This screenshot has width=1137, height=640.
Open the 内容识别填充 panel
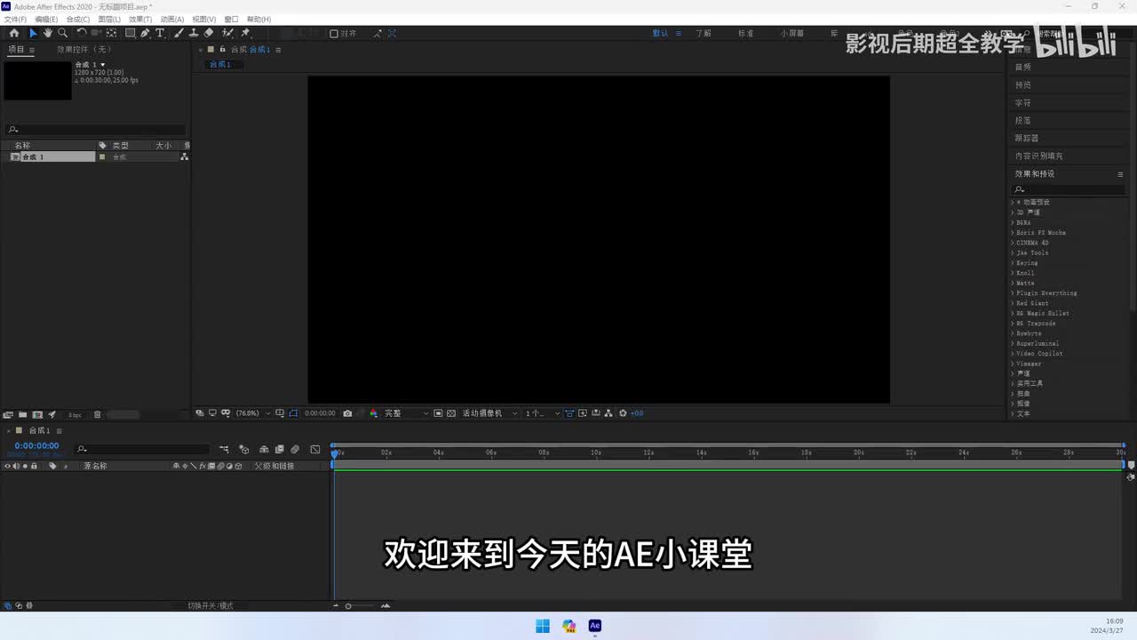pos(1039,156)
